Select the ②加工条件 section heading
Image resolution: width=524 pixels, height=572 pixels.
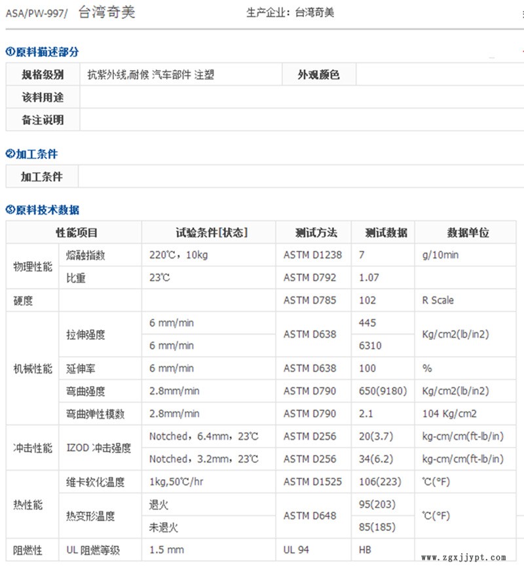(x=31, y=154)
